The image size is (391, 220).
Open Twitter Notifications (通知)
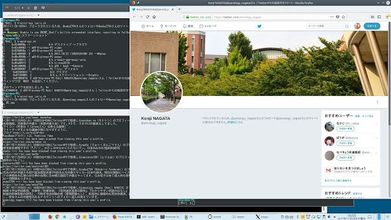tap(188, 26)
